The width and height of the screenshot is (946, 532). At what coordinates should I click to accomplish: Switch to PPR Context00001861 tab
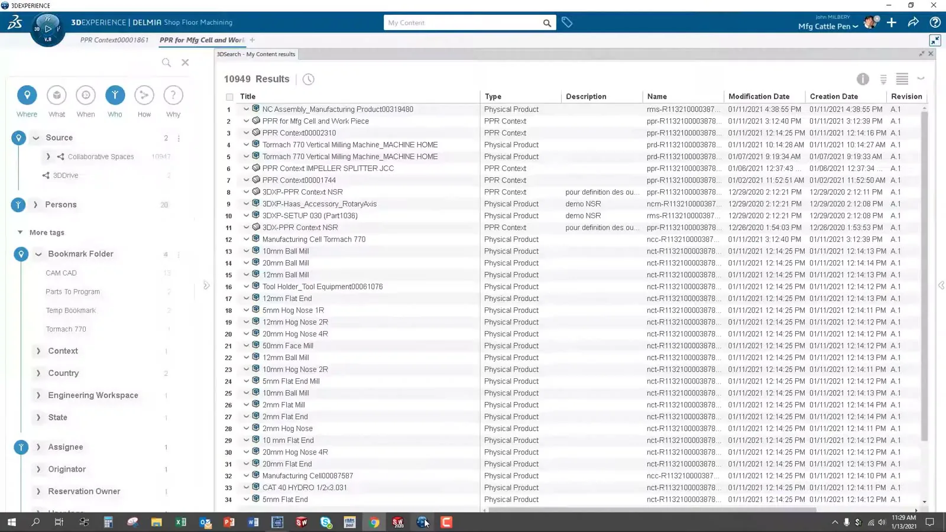point(114,40)
